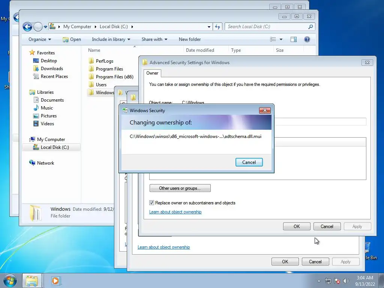Click OK in the rear security dialog

pos(285,261)
